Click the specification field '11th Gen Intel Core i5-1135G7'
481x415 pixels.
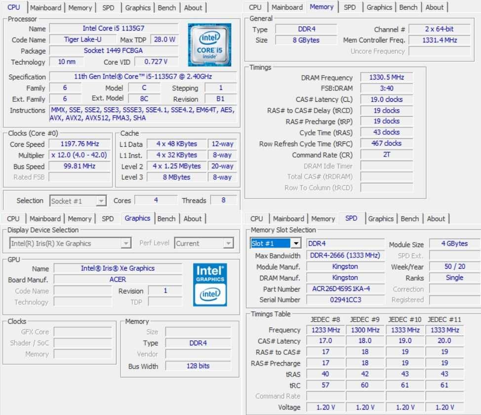[143, 77]
